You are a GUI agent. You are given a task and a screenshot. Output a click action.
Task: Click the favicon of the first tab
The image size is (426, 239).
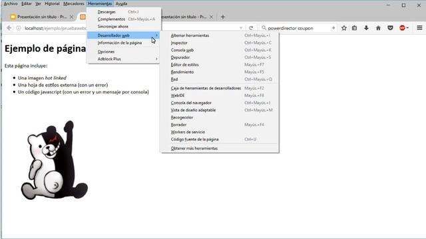pyautogui.click(x=13, y=17)
